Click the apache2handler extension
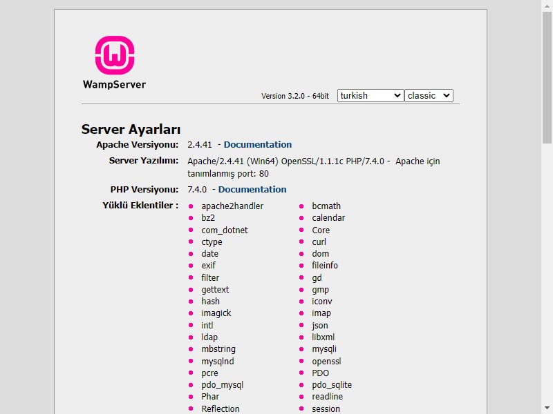The width and height of the screenshot is (553, 414). tap(232, 206)
